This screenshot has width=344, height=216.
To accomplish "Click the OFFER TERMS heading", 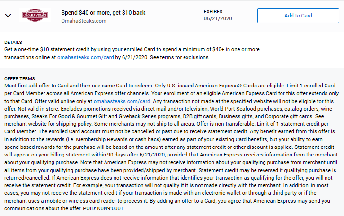I will (19, 78).
